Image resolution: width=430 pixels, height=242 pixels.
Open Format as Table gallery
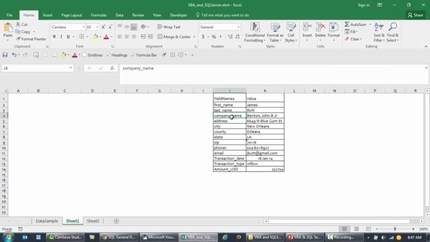click(275, 32)
